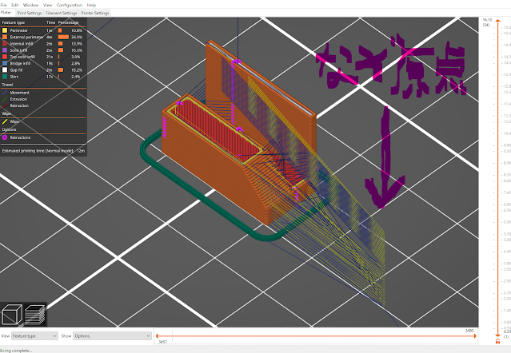Switch to the sliced layers preview icon
The height and width of the screenshot is (353, 511).
coord(34,315)
